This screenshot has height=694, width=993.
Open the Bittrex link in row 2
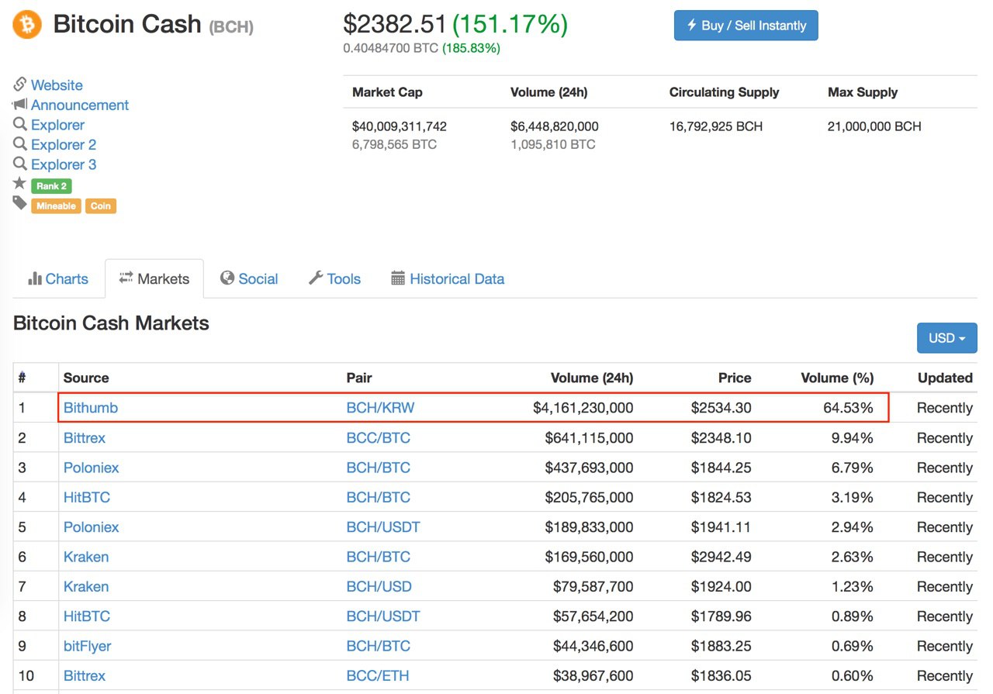point(85,438)
